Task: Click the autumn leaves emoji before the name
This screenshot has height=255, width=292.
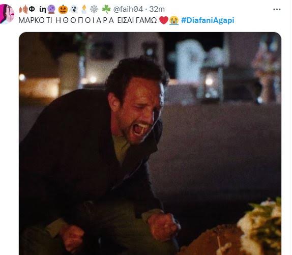Action: pyautogui.click(x=23, y=9)
